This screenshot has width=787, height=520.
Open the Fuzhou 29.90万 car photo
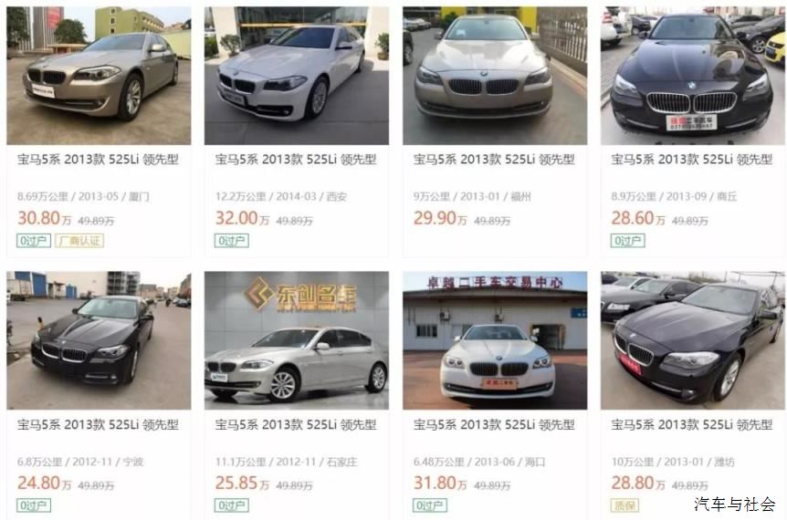[x=494, y=76]
